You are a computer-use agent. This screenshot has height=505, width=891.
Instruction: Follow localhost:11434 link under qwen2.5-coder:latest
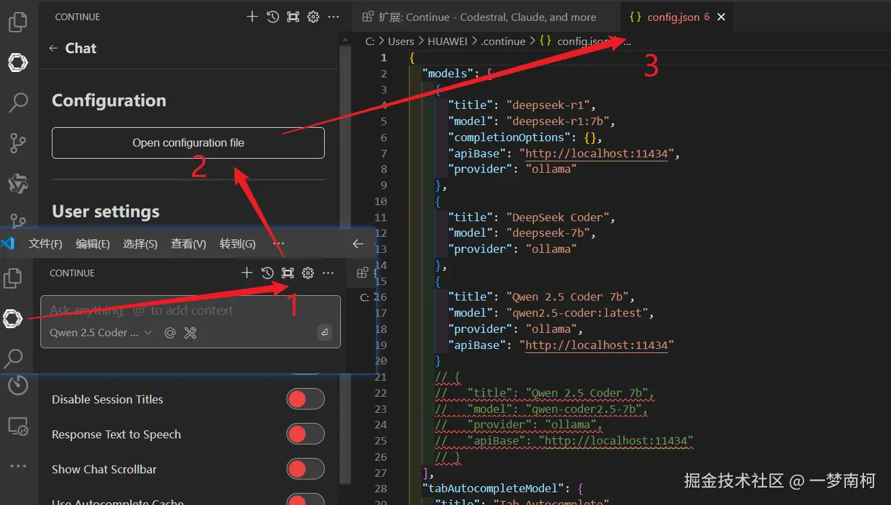(x=596, y=345)
